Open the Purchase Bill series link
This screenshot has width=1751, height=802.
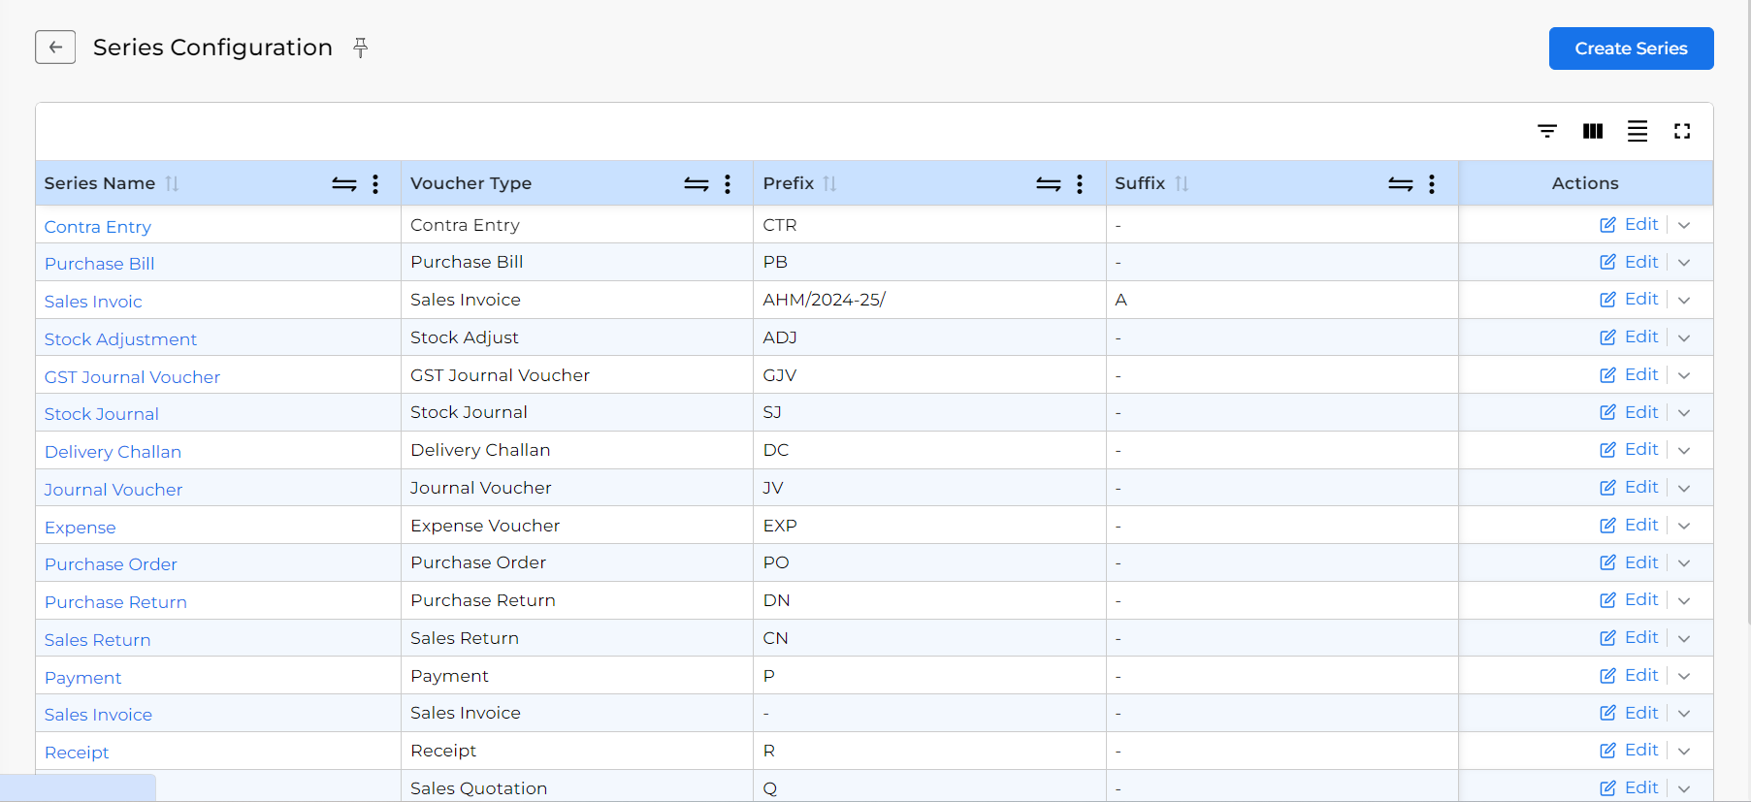coord(100,264)
